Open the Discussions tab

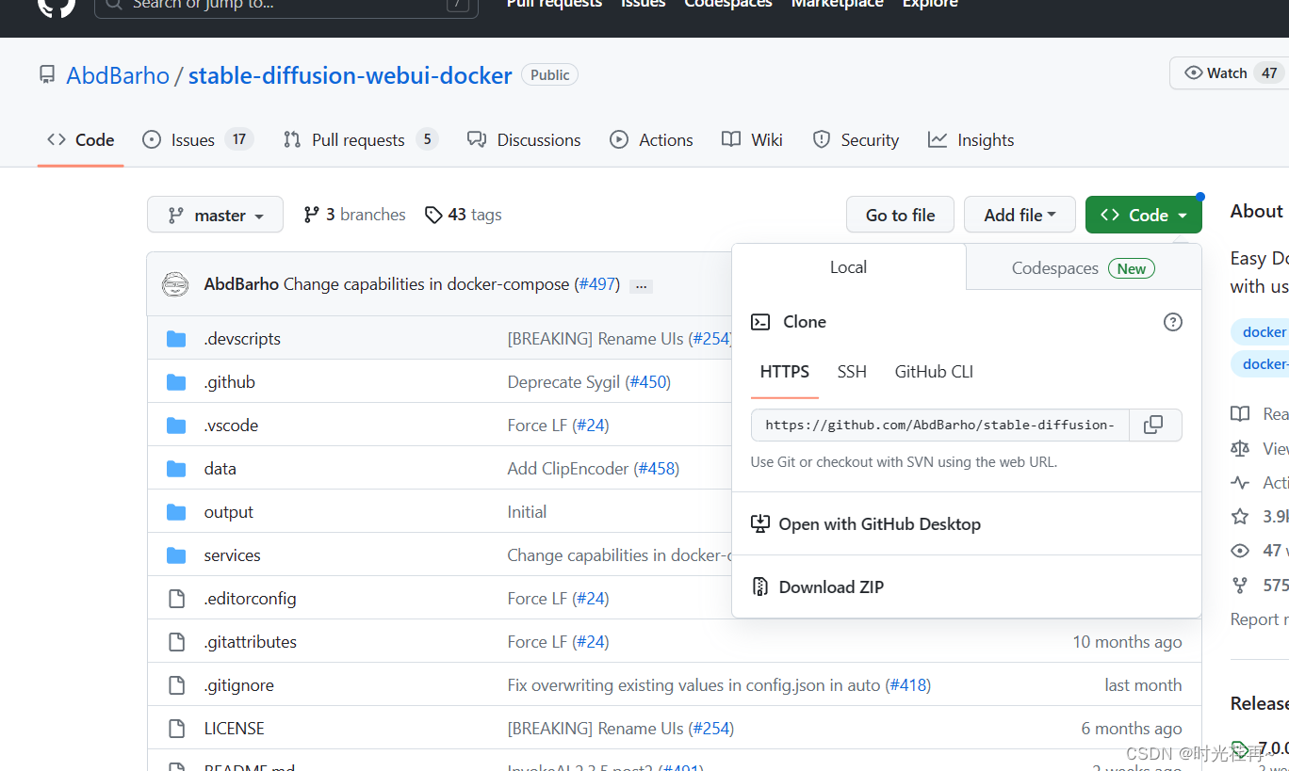(524, 140)
